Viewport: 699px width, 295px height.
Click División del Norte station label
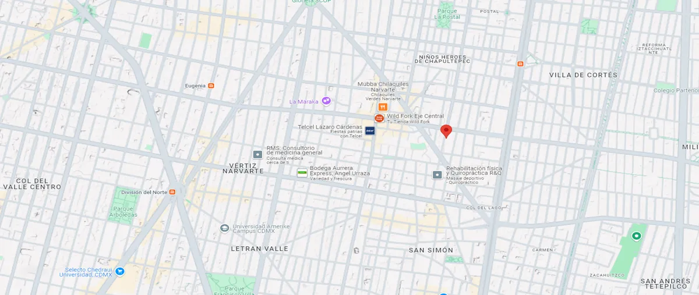pos(144,192)
